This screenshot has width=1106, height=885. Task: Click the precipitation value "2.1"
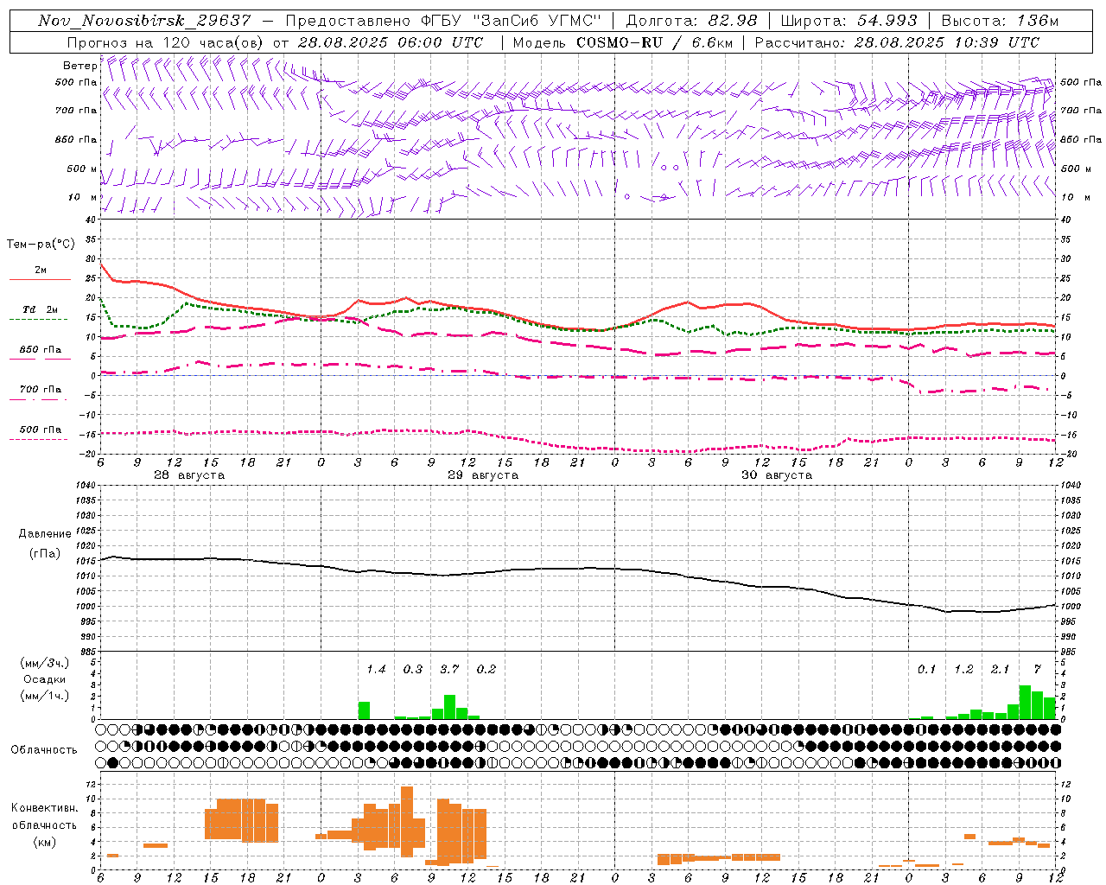click(x=1000, y=669)
